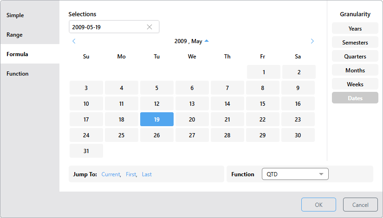This screenshot has height=218, width=383.
Task: Jump to the Current date link
Action: pyautogui.click(x=110, y=174)
